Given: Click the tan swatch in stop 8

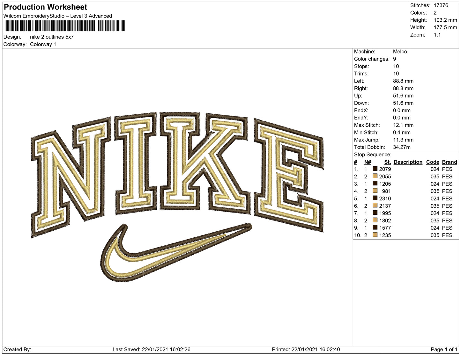Looking at the screenshot, I should coord(375,220).
